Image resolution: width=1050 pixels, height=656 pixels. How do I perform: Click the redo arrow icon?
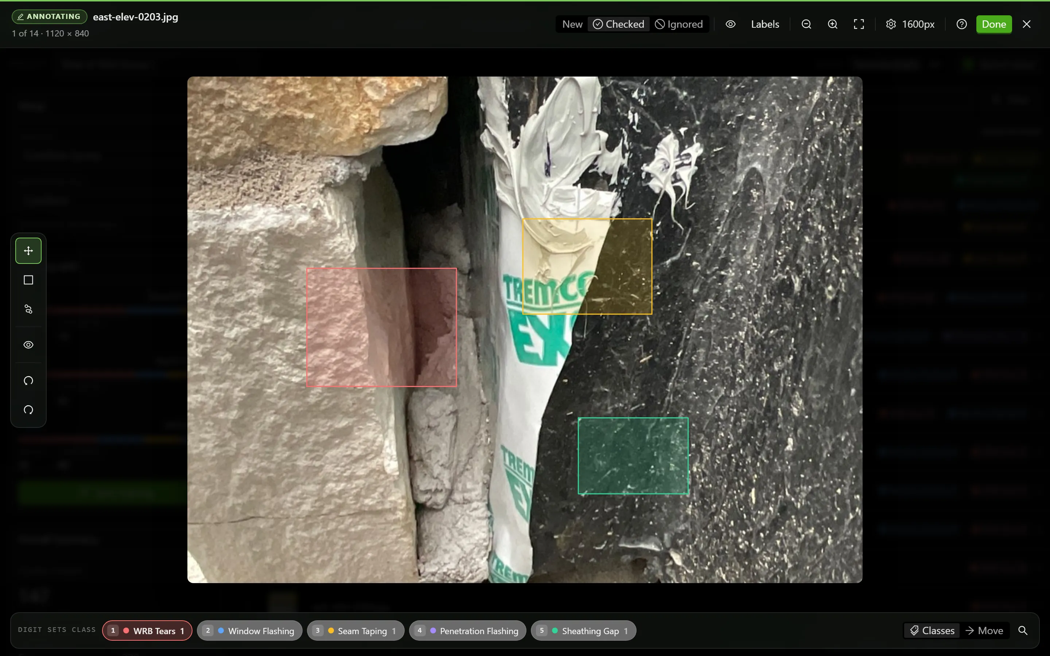pos(28,410)
